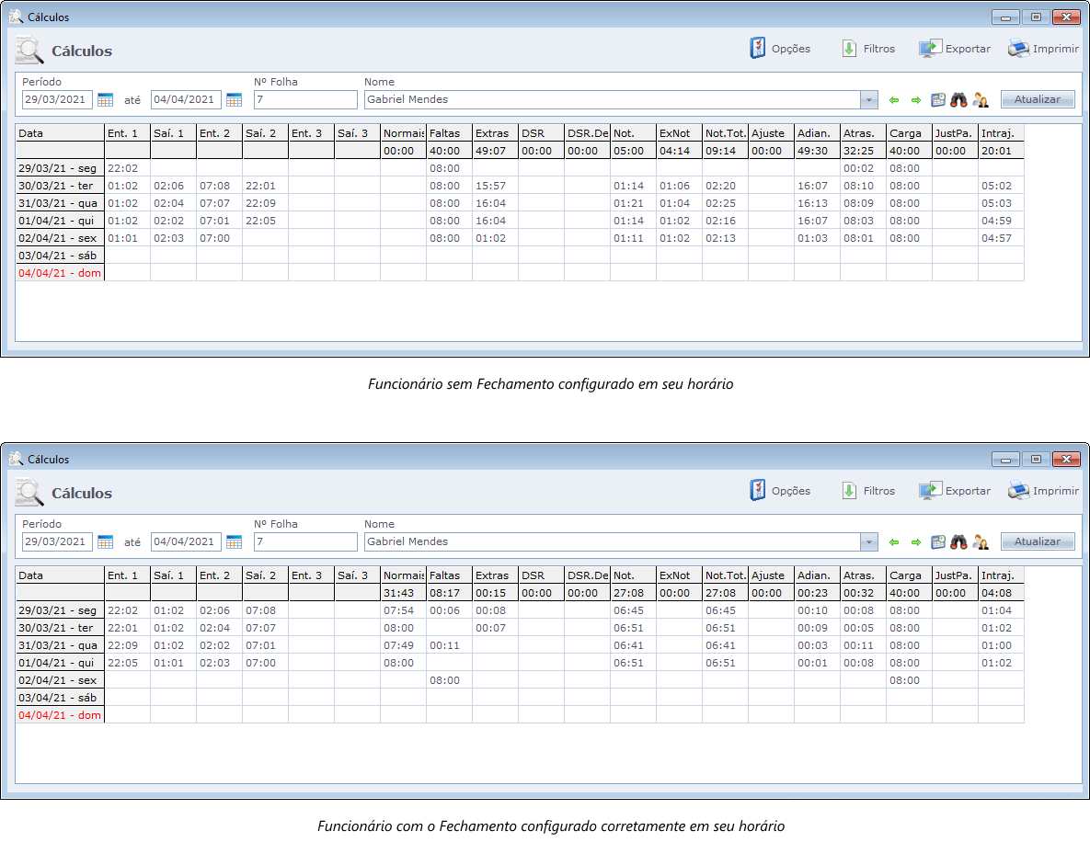Open end date calendar picker in bottom window

pyautogui.click(x=234, y=542)
